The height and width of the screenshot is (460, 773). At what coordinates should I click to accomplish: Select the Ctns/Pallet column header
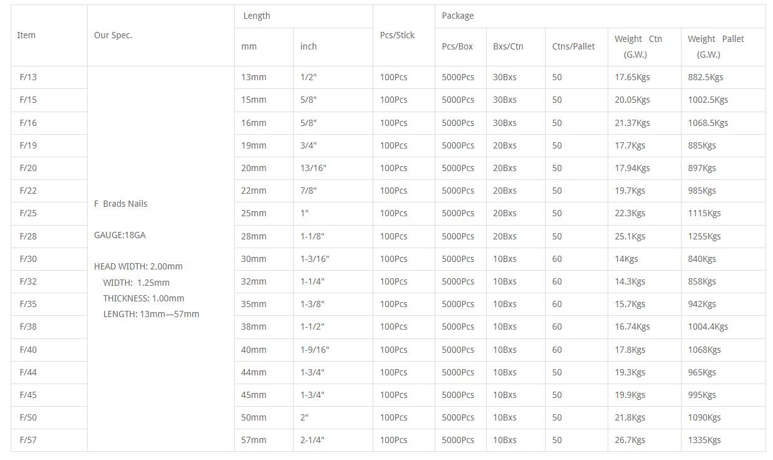(x=576, y=46)
